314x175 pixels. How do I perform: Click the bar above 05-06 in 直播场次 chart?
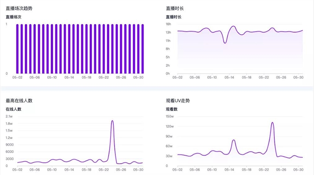coord(35,49)
